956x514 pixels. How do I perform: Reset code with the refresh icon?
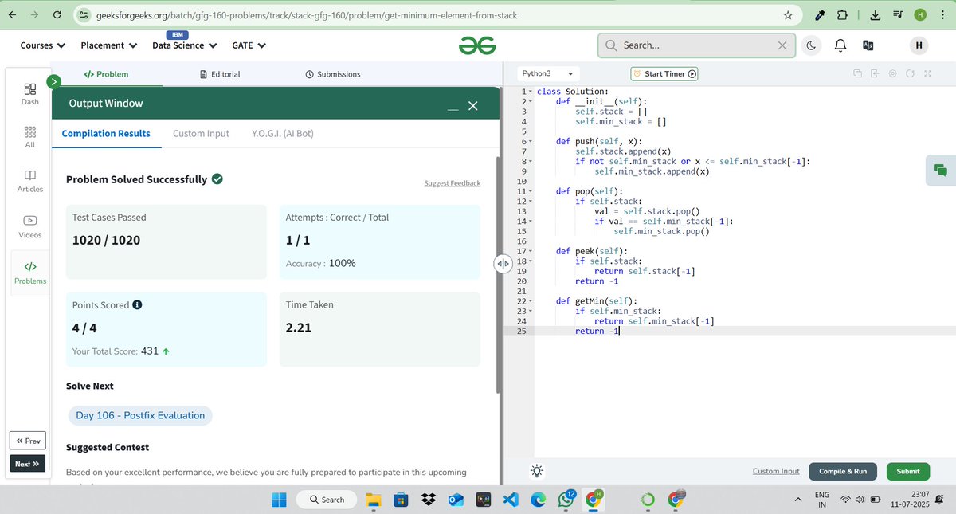tap(910, 73)
